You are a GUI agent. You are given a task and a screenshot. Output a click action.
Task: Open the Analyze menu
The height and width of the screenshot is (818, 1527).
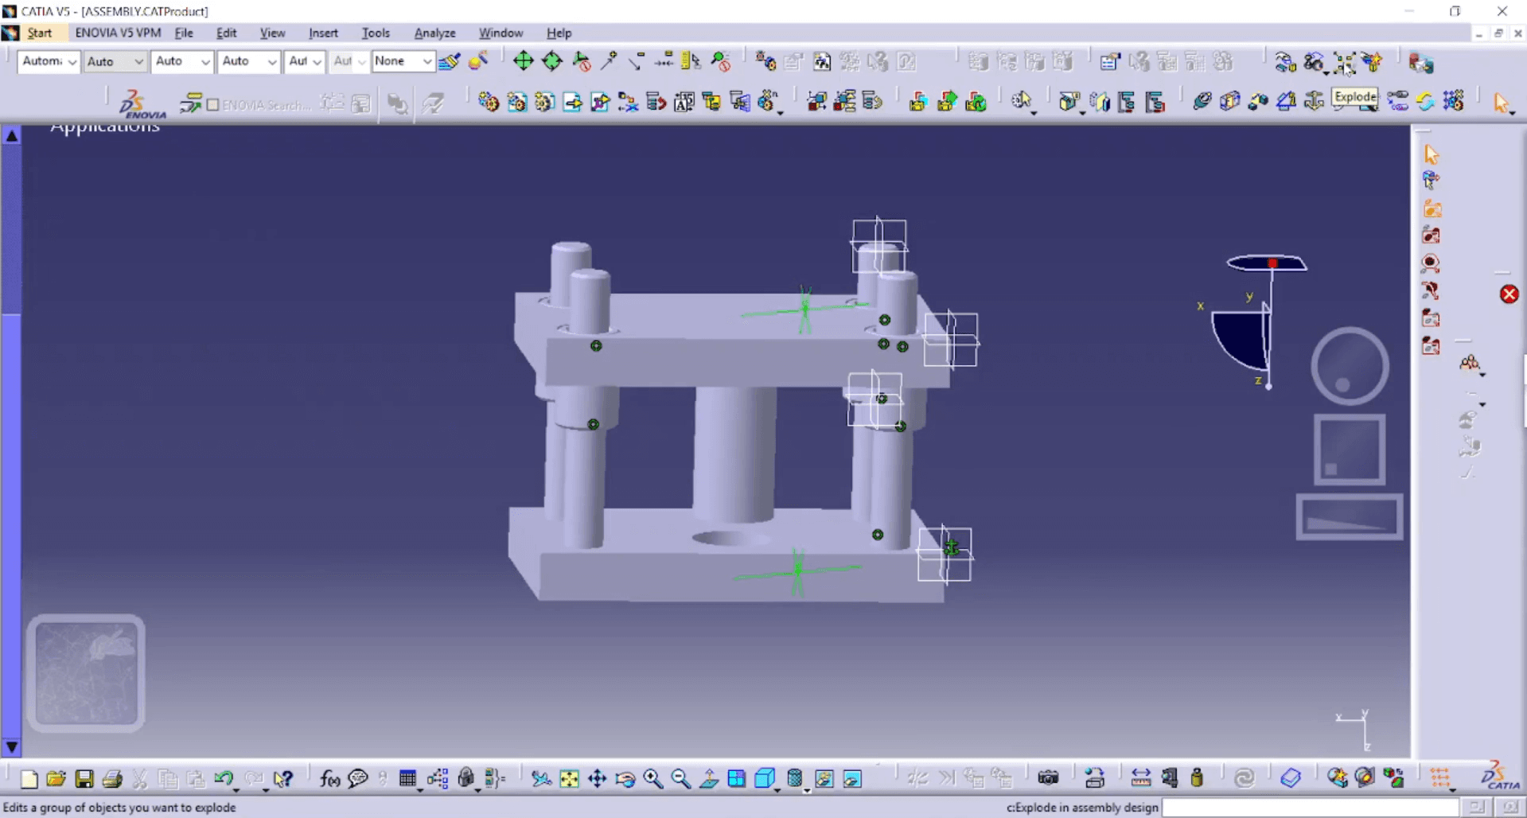coord(434,33)
